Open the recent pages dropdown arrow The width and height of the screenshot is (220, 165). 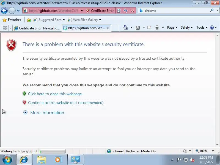click(x=18, y=11)
